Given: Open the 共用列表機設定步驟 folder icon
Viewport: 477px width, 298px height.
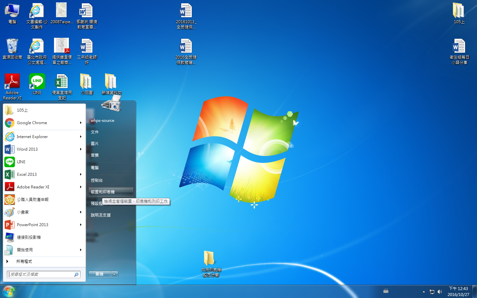Looking at the screenshot, I should click(209, 259).
